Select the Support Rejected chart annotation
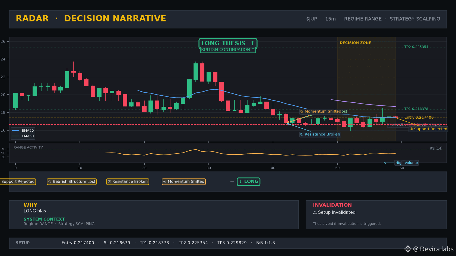The width and height of the screenshot is (456, 256). (x=428, y=129)
